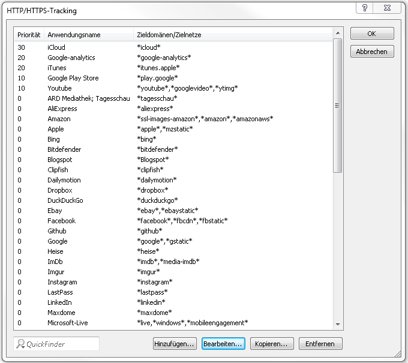Screen dimensions: 408x363
Task: Select the iCloud row in list
Action: click(x=56, y=47)
